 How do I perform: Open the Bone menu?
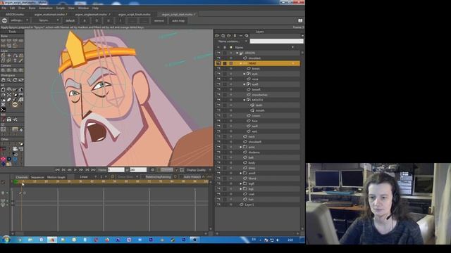32,8
